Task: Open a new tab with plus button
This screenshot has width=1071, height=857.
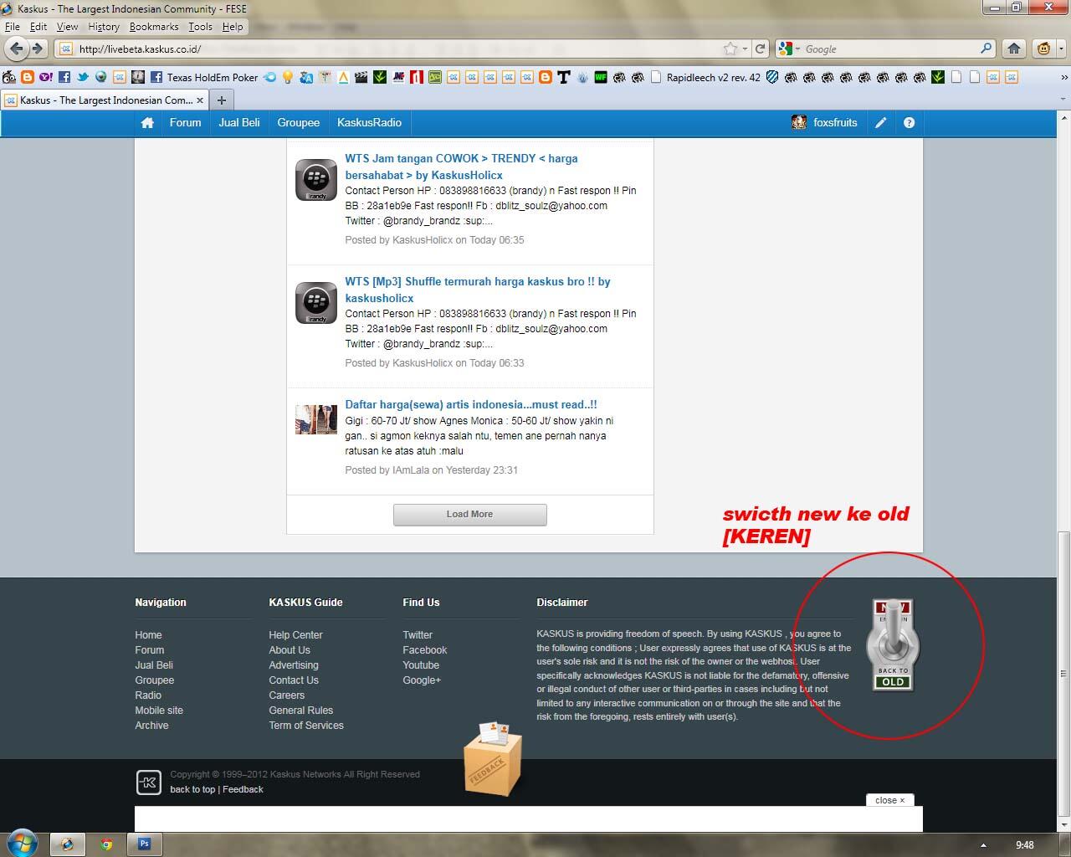Action: click(222, 100)
